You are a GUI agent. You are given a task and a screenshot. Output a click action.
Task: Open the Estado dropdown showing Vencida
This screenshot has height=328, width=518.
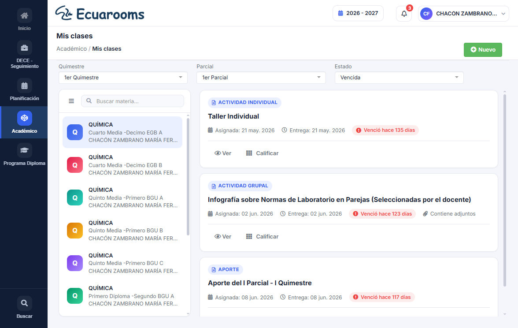pyautogui.click(x=399, y=78)
